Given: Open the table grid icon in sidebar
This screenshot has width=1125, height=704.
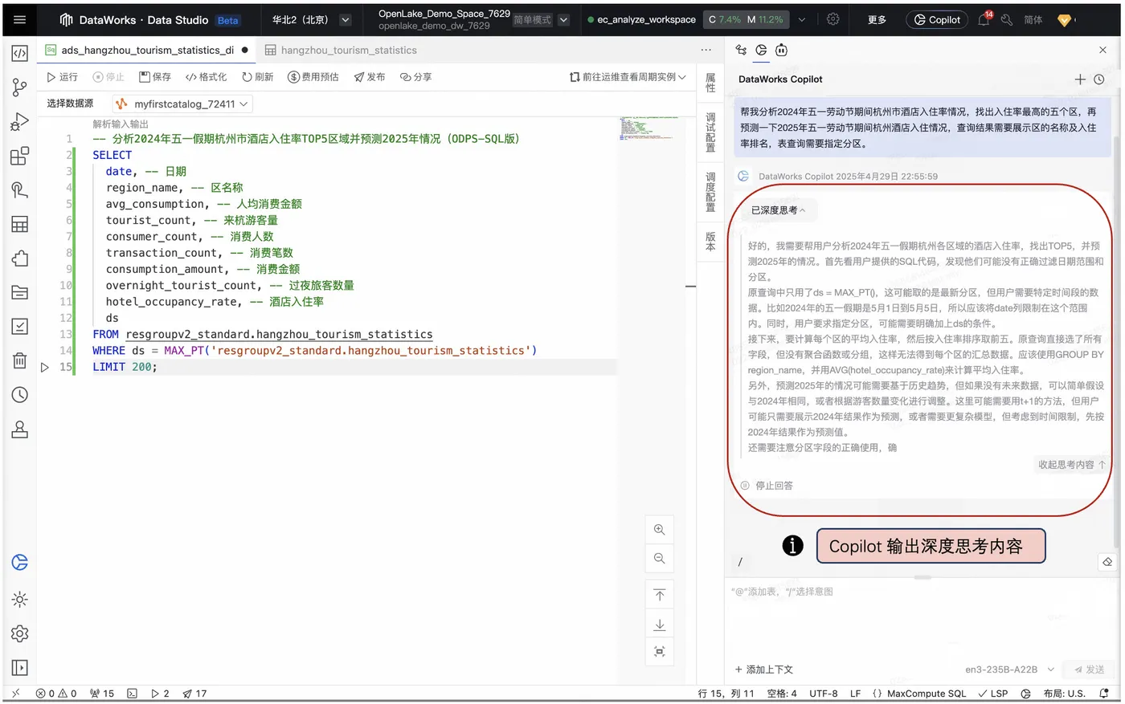Looking at the screenshot, I should coord(20,224).
